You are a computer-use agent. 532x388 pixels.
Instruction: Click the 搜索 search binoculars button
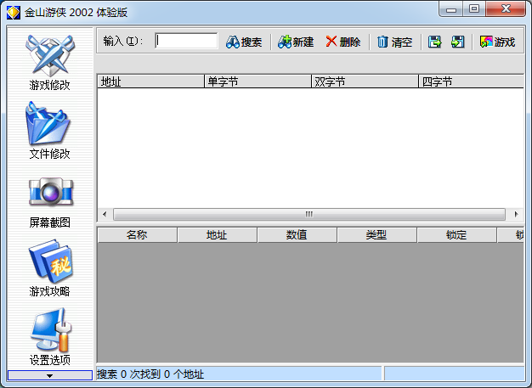[x=244, y=42]
